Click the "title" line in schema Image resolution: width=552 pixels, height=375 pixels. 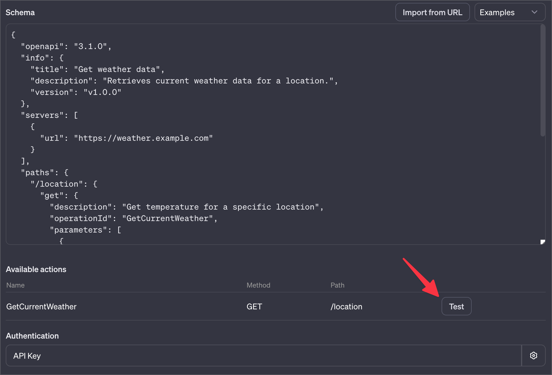point(98,69)
